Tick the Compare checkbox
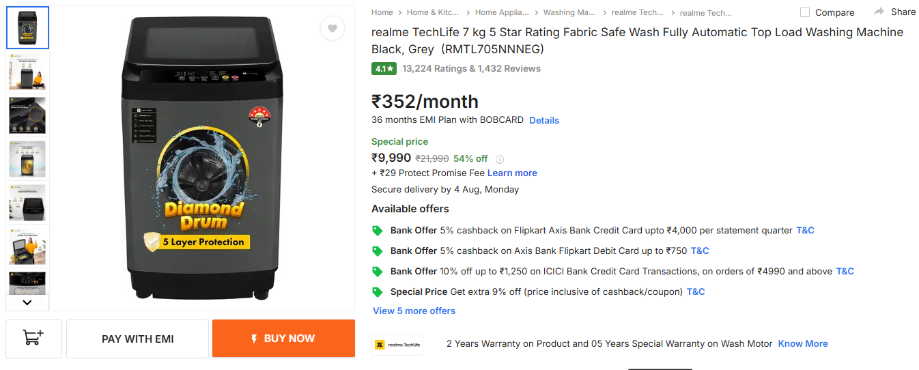This screenshot has height=370, width=919. click(x=805, y=12)
